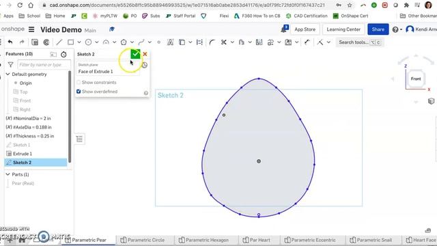Select the Arc sketch tool

point(106,42)
